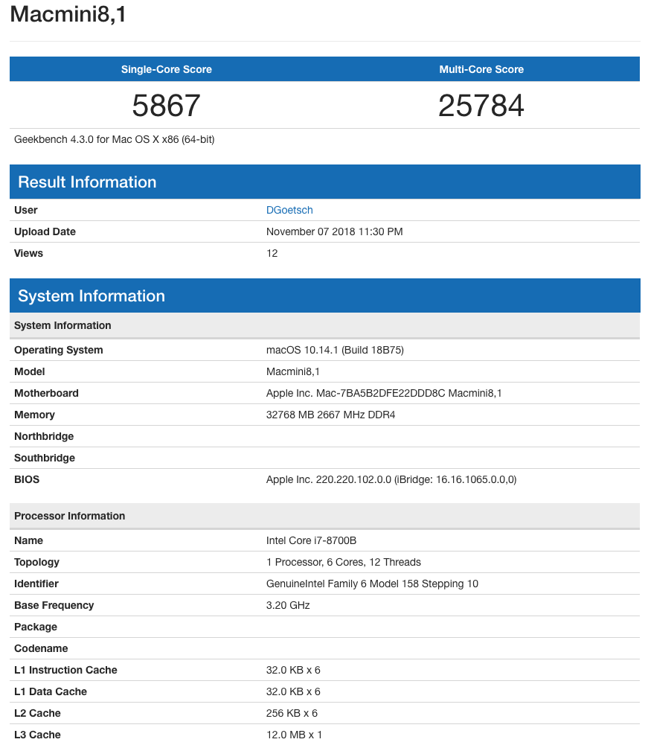Select the single-core score value 5867
Image resolution: width=648 pixels, height=748 pixels.
tap(167, 106)
